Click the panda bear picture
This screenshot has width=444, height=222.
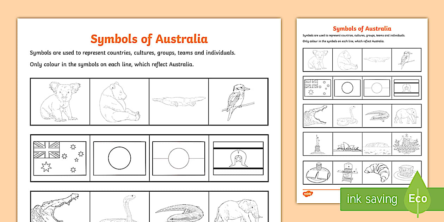tap(119, 102)
